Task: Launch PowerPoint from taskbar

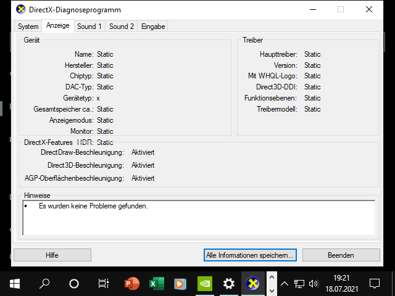Action: tap(131, 284)
